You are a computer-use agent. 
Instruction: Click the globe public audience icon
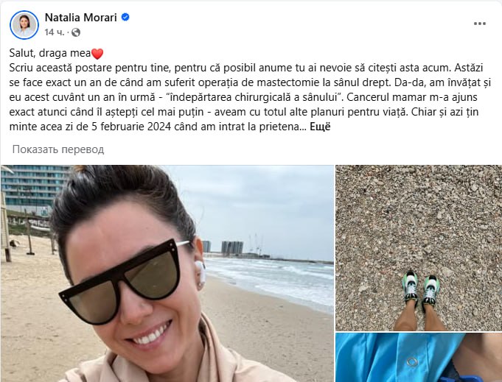tap(76, 32)
